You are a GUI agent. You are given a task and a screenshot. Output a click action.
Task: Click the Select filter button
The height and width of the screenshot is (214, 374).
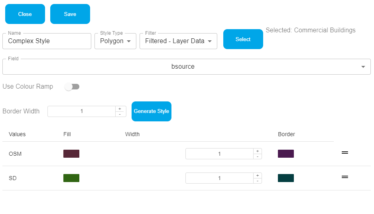pyautogui.click(x=243, y=39)
